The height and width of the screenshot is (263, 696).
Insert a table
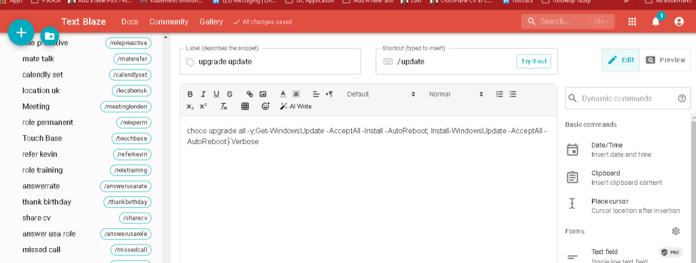(x=245, y=107)
